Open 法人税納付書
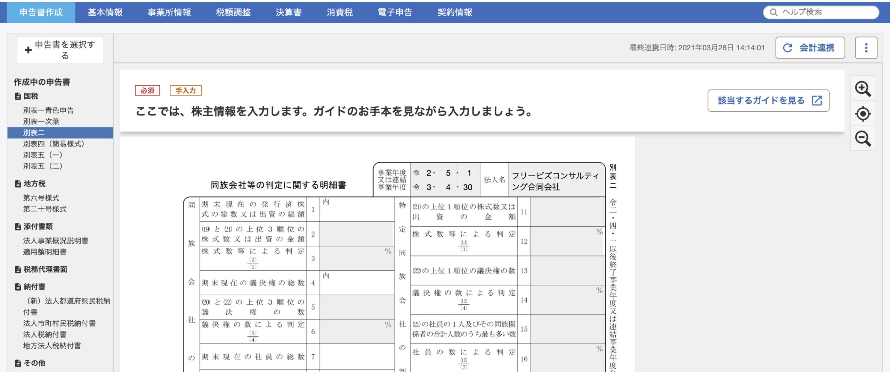This screenshot has height=372, width=890. 44,335
